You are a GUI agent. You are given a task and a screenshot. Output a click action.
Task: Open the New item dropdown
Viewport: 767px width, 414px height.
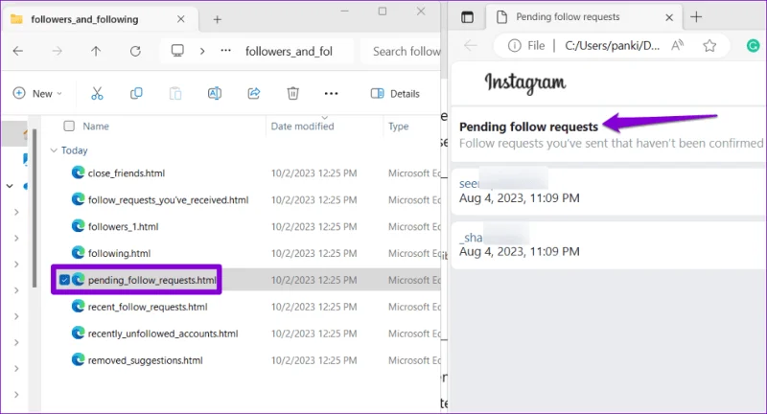point(38,93)
